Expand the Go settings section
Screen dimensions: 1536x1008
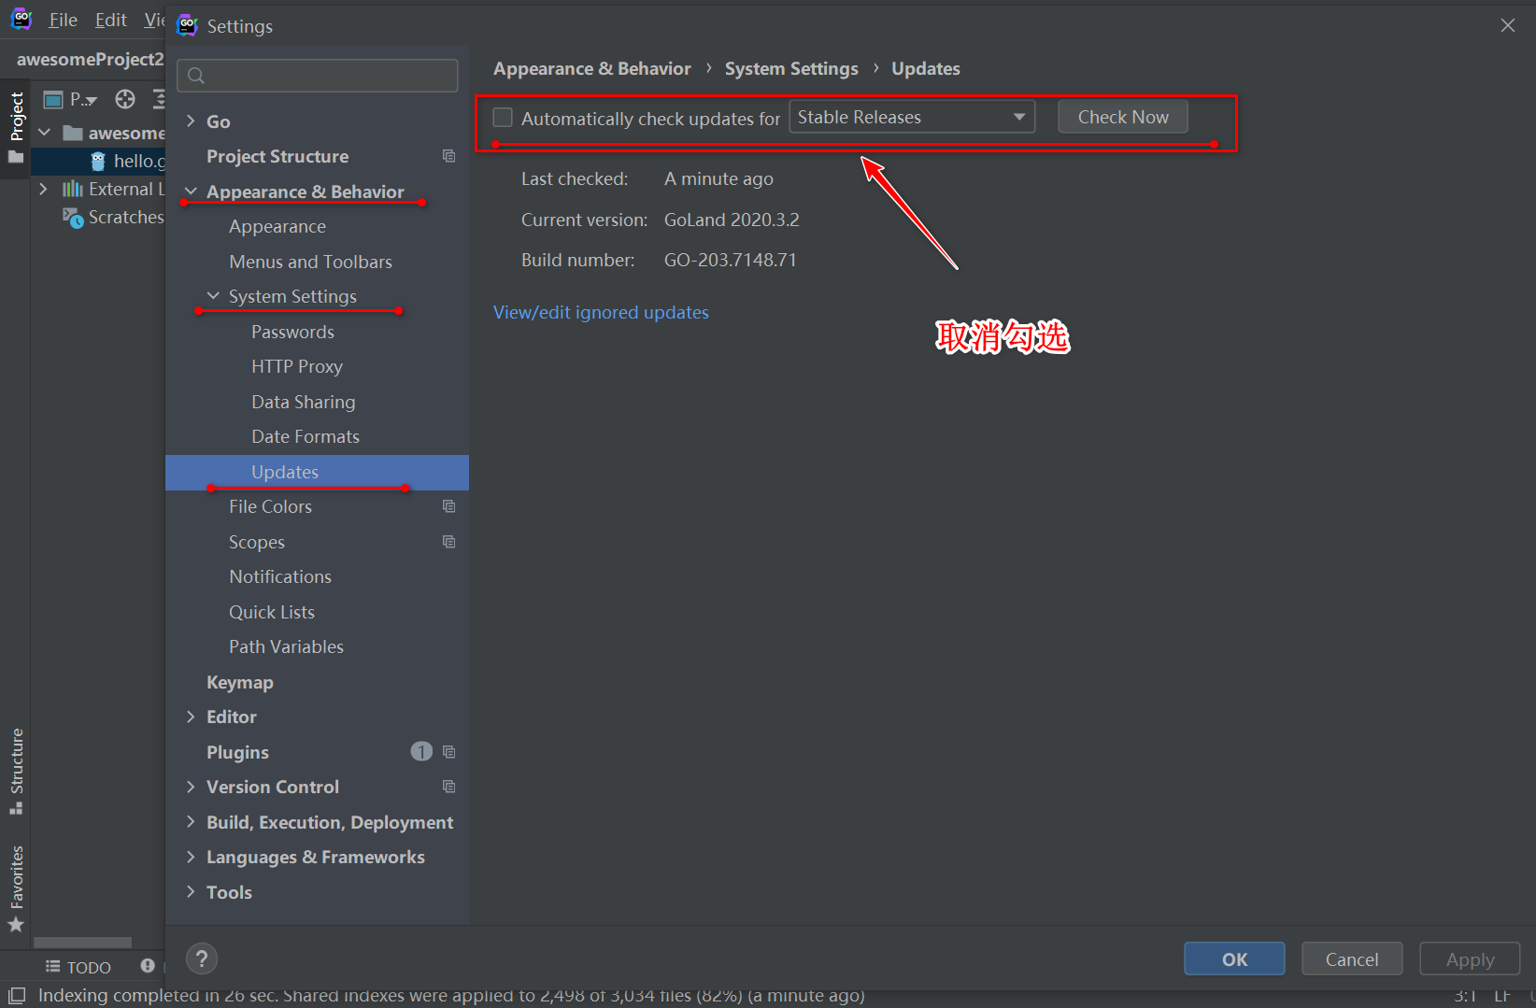tap(191, 121)
